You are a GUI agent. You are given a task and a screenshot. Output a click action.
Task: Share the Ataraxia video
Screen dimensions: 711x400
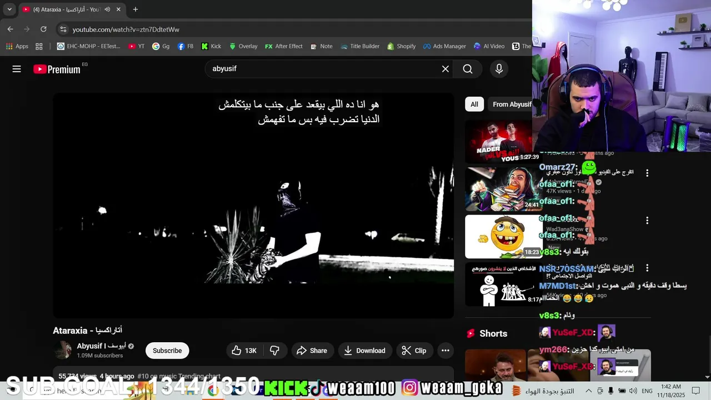tap(312, 351)
